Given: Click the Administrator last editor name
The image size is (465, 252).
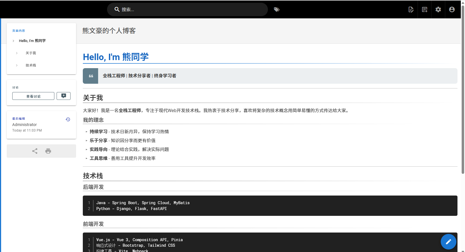Looking at the screenshot, I should point(25,125).
